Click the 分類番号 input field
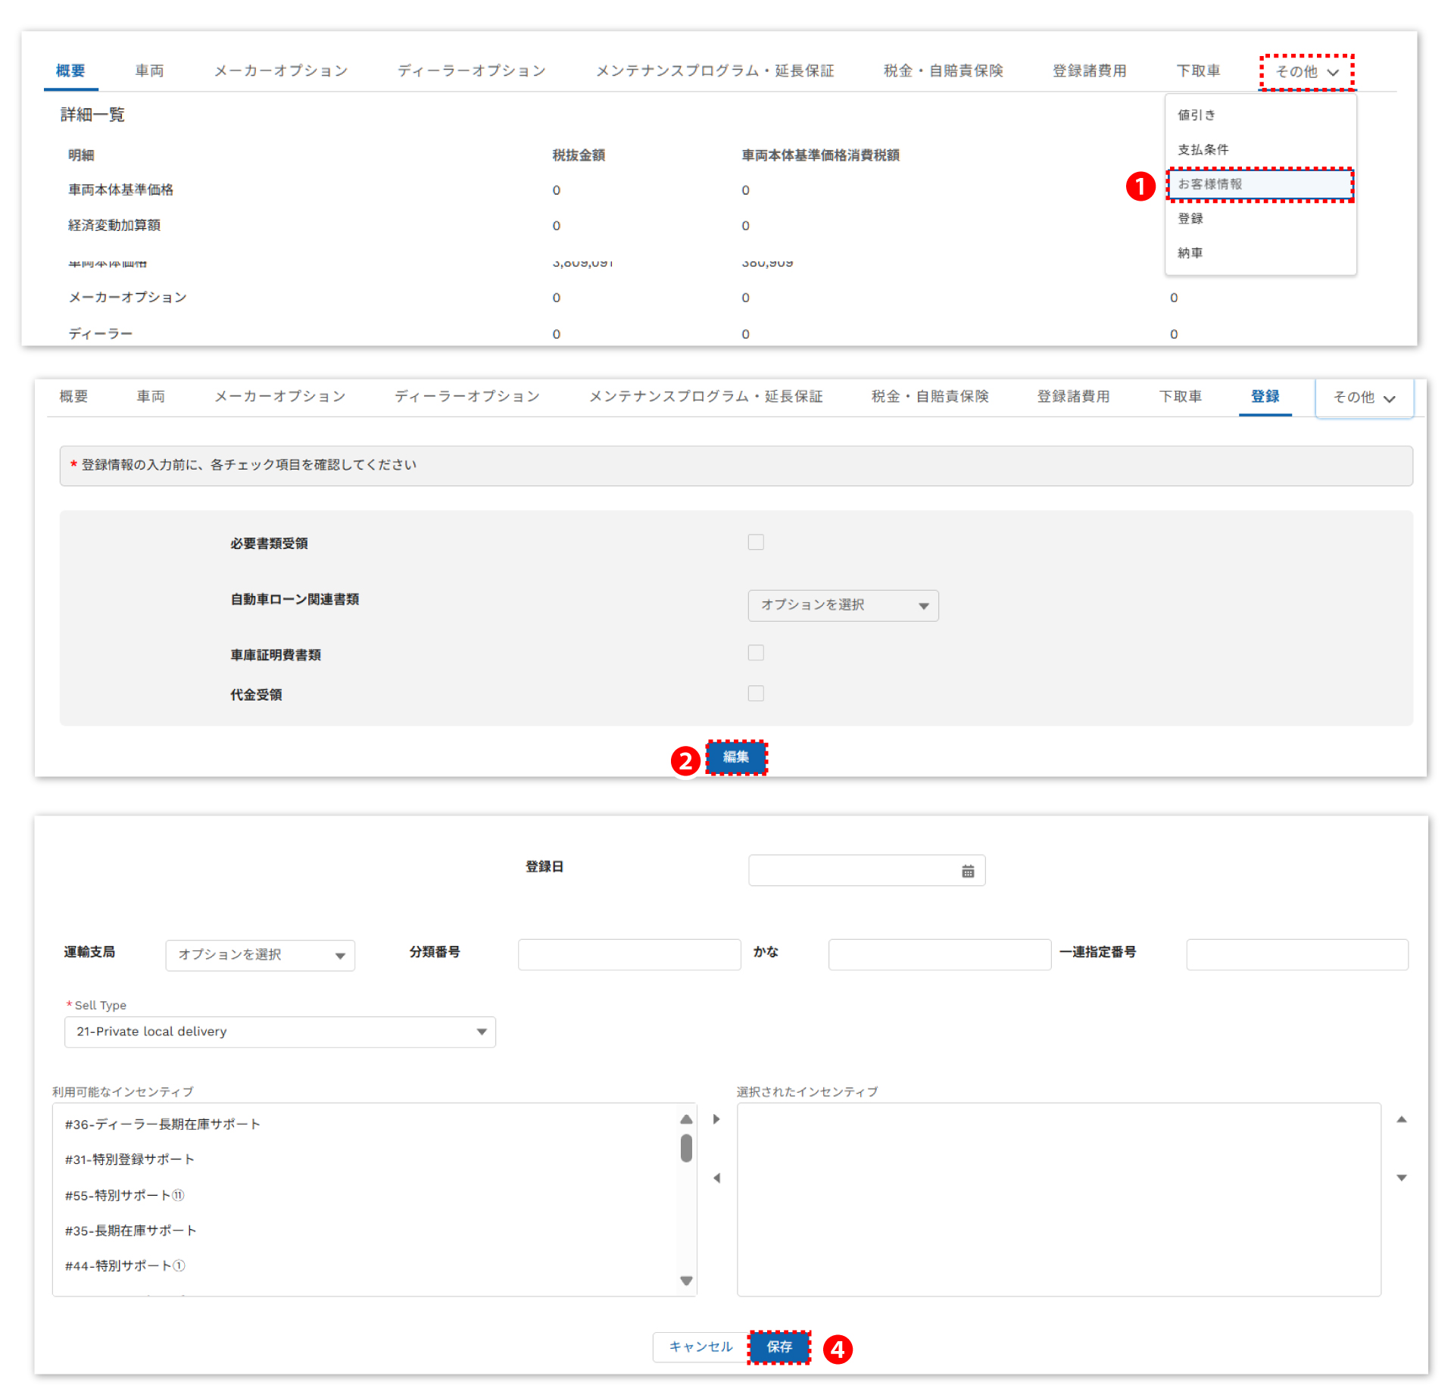Viewport: 1454px width, 1398px height. pyautogui.click(x=629, y=954)
